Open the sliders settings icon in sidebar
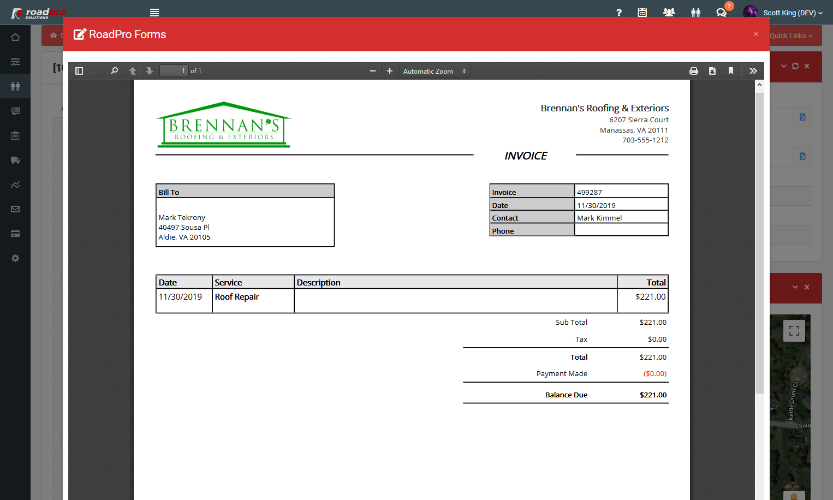The height and width of the screenshot is (500, 833). coord(15,62)
